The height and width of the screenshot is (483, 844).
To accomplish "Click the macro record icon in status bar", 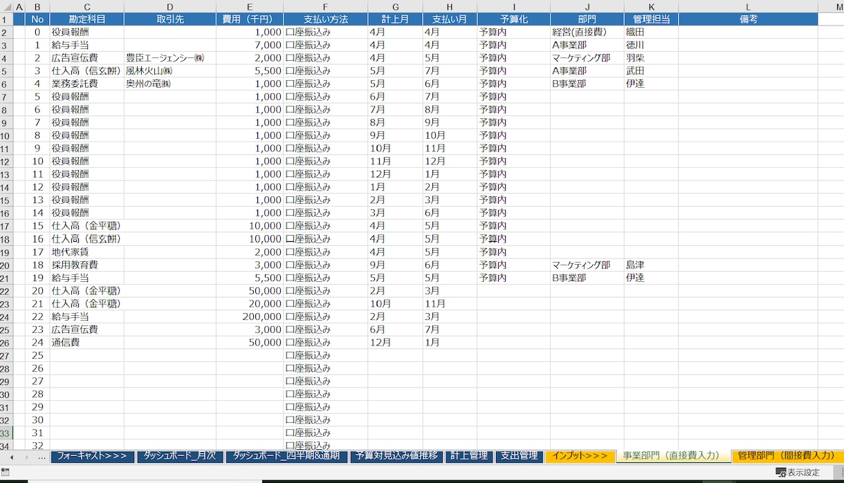I will point(6,473).
